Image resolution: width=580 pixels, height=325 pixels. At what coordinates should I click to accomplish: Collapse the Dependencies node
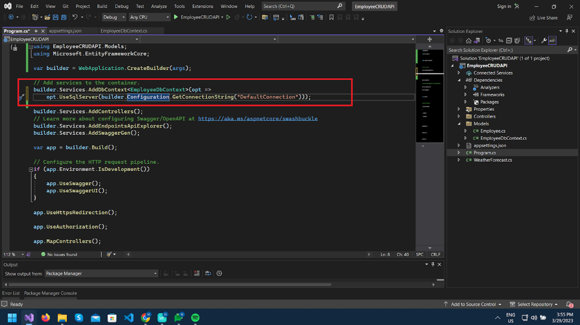(459, 80)
